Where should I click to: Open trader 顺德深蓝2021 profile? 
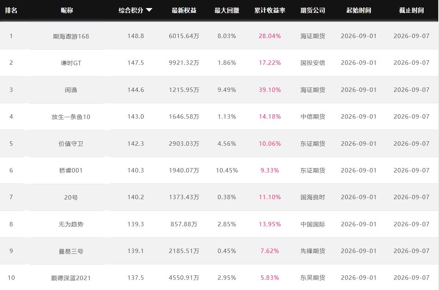click(x=71, y=278)
